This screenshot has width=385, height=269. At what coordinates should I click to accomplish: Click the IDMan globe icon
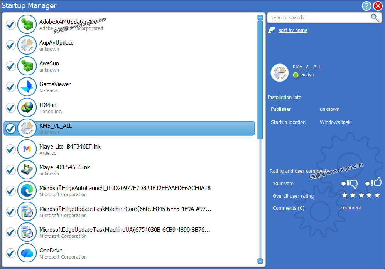tap(26, 107)
